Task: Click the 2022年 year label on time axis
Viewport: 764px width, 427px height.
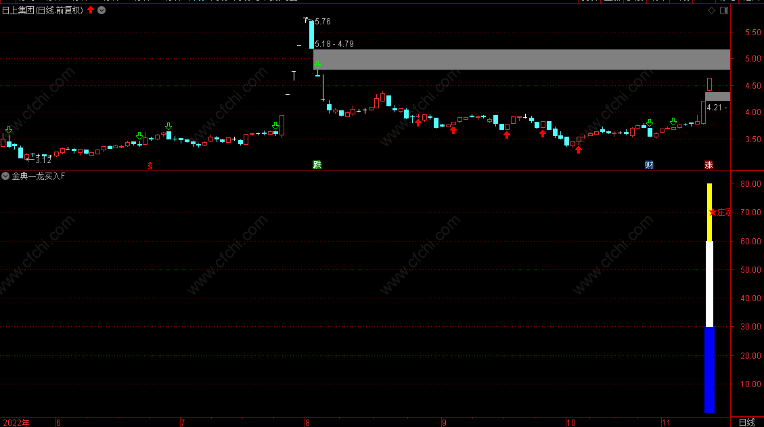Action: pos(16,423)
